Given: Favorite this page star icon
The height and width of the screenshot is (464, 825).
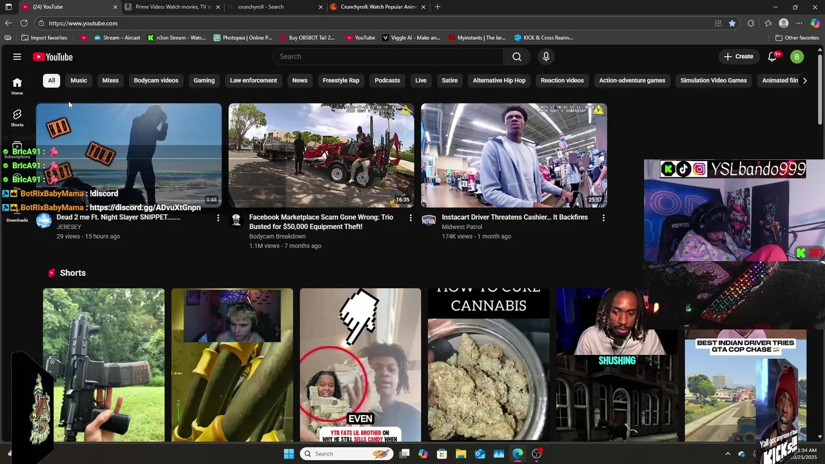Looking at the screenshot, I should pyautogui.click(x=732, y=23).
